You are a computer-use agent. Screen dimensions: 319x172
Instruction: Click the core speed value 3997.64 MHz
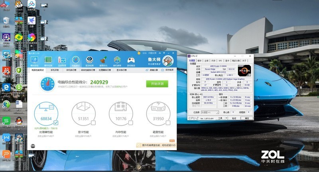(x=208, y=97)
